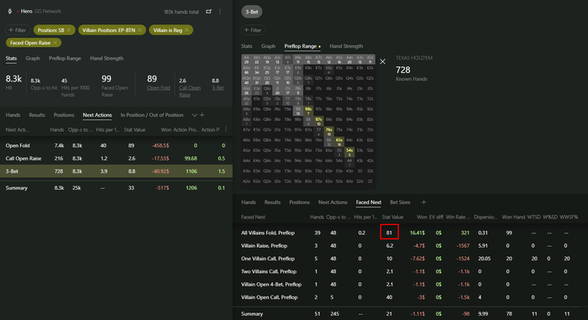Sort by Stat Value column in Faced Next table
This screenshot has height=320, width=588.
[x=392, y=218]
